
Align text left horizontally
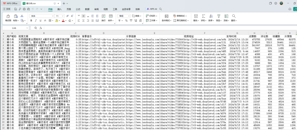tap(79, 20)
